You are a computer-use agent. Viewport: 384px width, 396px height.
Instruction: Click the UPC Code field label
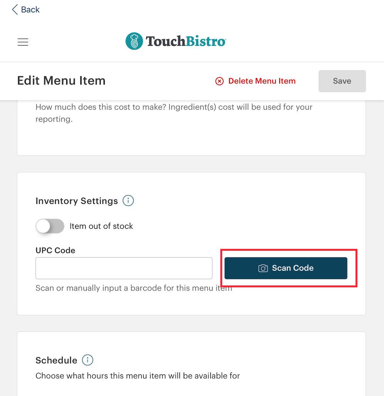[x=55, y=250]
